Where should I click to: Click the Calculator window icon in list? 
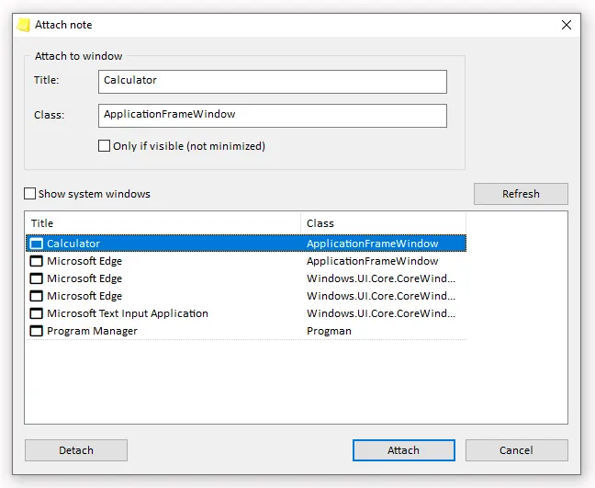coord(36,244)
